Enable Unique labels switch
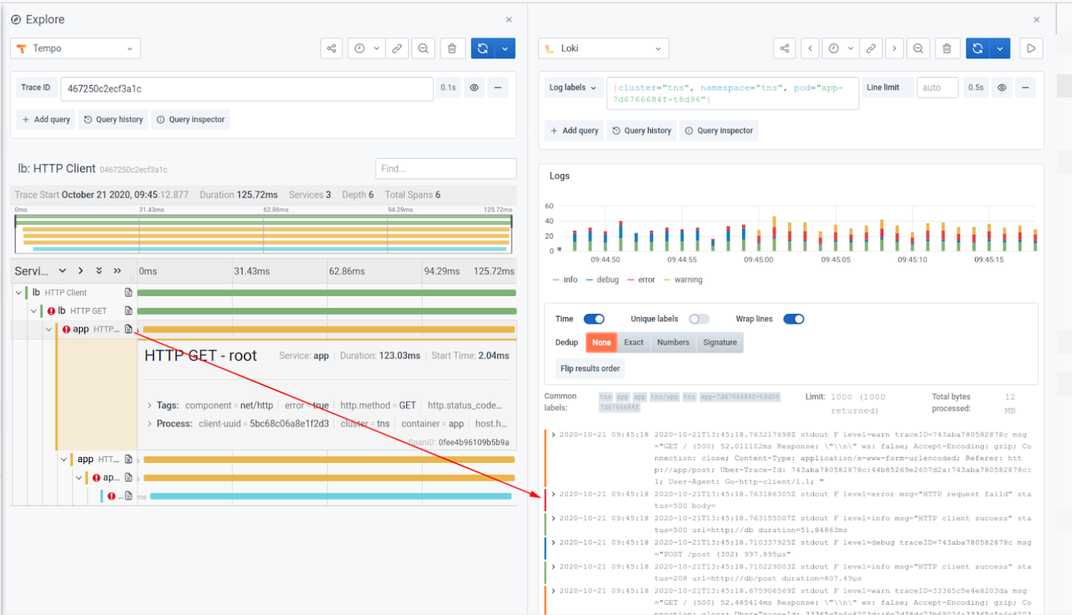 coord(699,319)
